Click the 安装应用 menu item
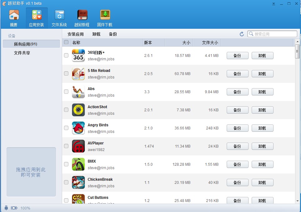Image resolution: width=301 pixels, height=212 pixels. (76, 34)
